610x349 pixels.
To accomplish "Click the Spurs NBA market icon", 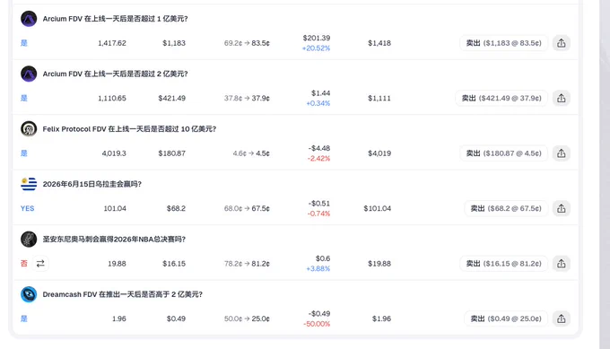I will [29, 240].
